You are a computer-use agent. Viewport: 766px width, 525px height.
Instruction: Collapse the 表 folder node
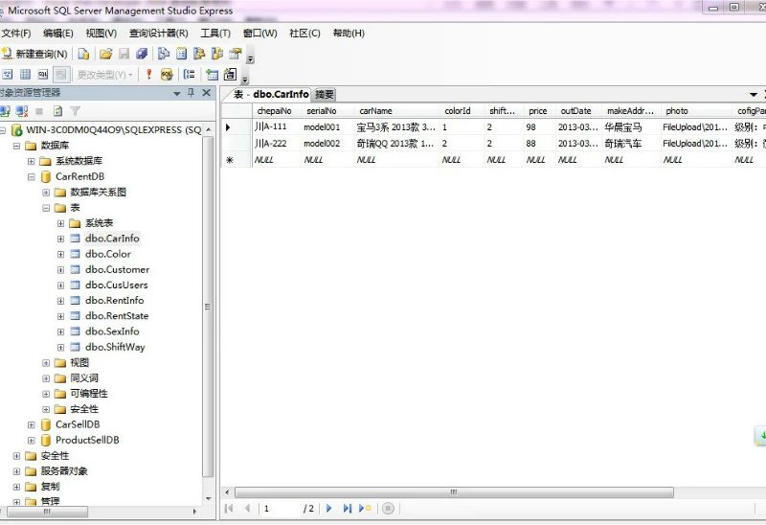click(46, 208)
